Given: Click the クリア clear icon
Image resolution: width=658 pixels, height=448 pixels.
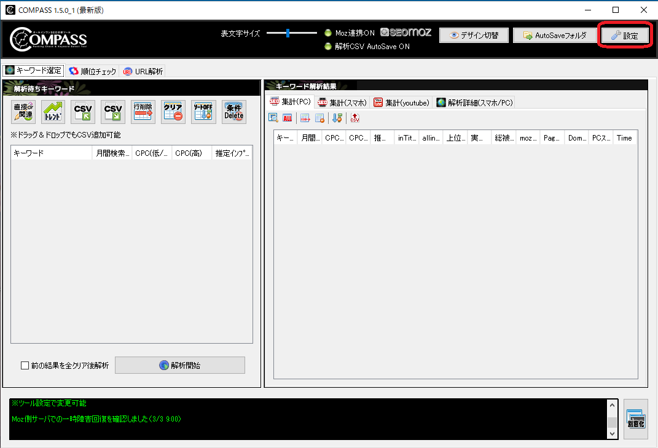Looking at the screenshot, I should coord(173,112).
